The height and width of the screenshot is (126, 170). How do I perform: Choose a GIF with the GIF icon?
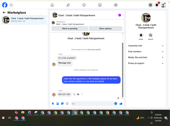point(67,104)
